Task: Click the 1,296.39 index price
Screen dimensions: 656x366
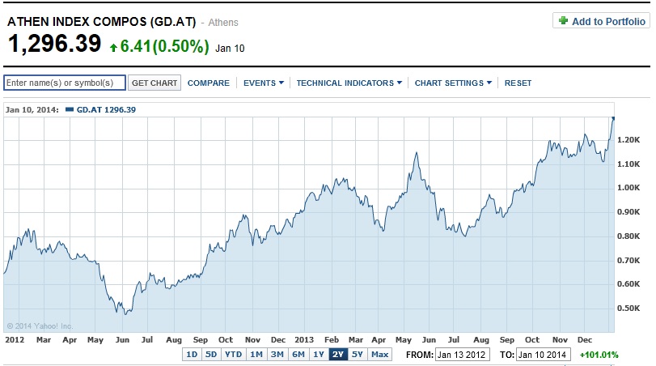Action: pyautogui.click(x=54, y=44)
